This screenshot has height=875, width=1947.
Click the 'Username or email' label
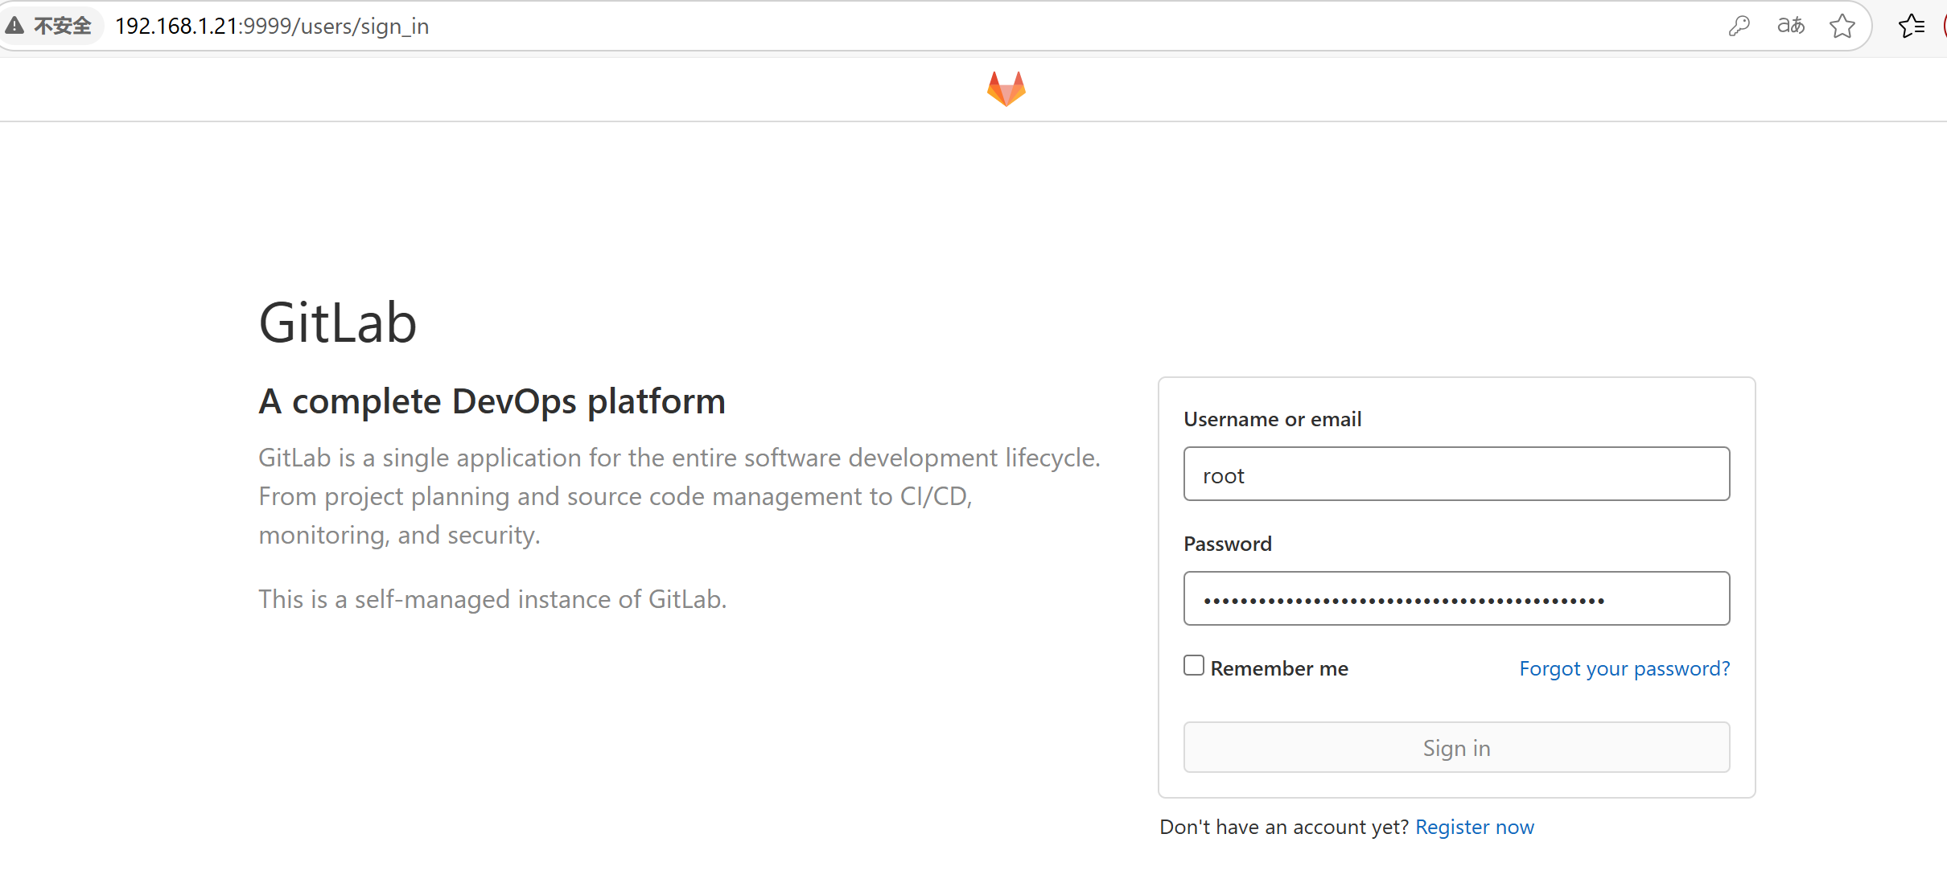click(x=1273, y=419)
